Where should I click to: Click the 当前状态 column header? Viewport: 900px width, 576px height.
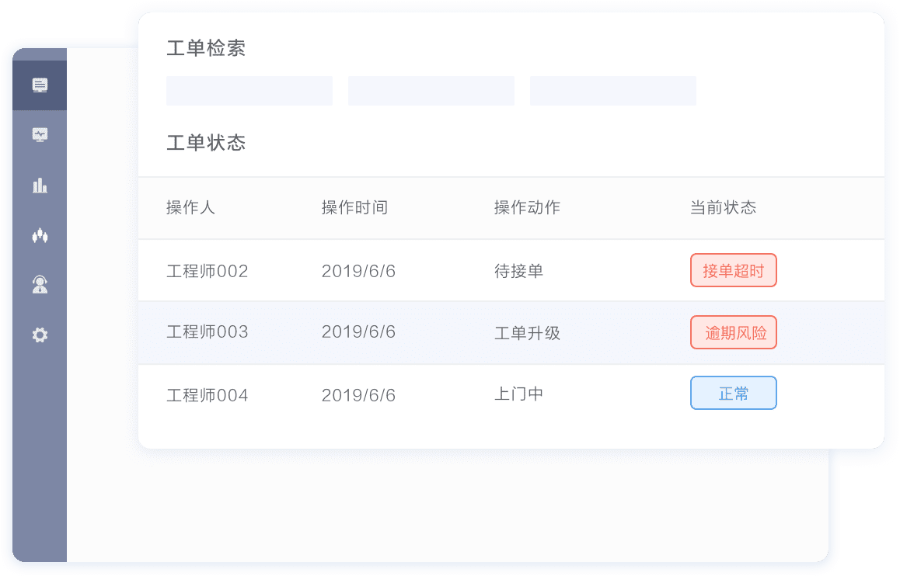(x=724, y=207)
